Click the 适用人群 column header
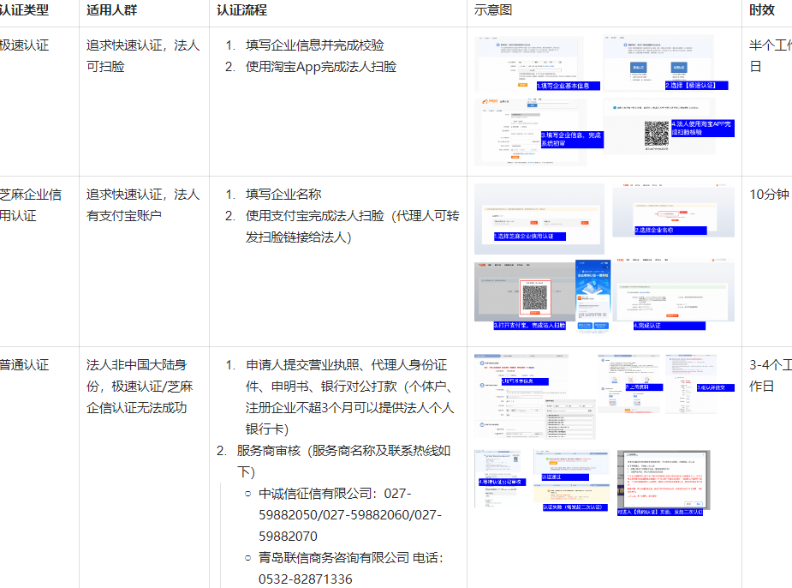792x588 pixels. coord(111,10)
